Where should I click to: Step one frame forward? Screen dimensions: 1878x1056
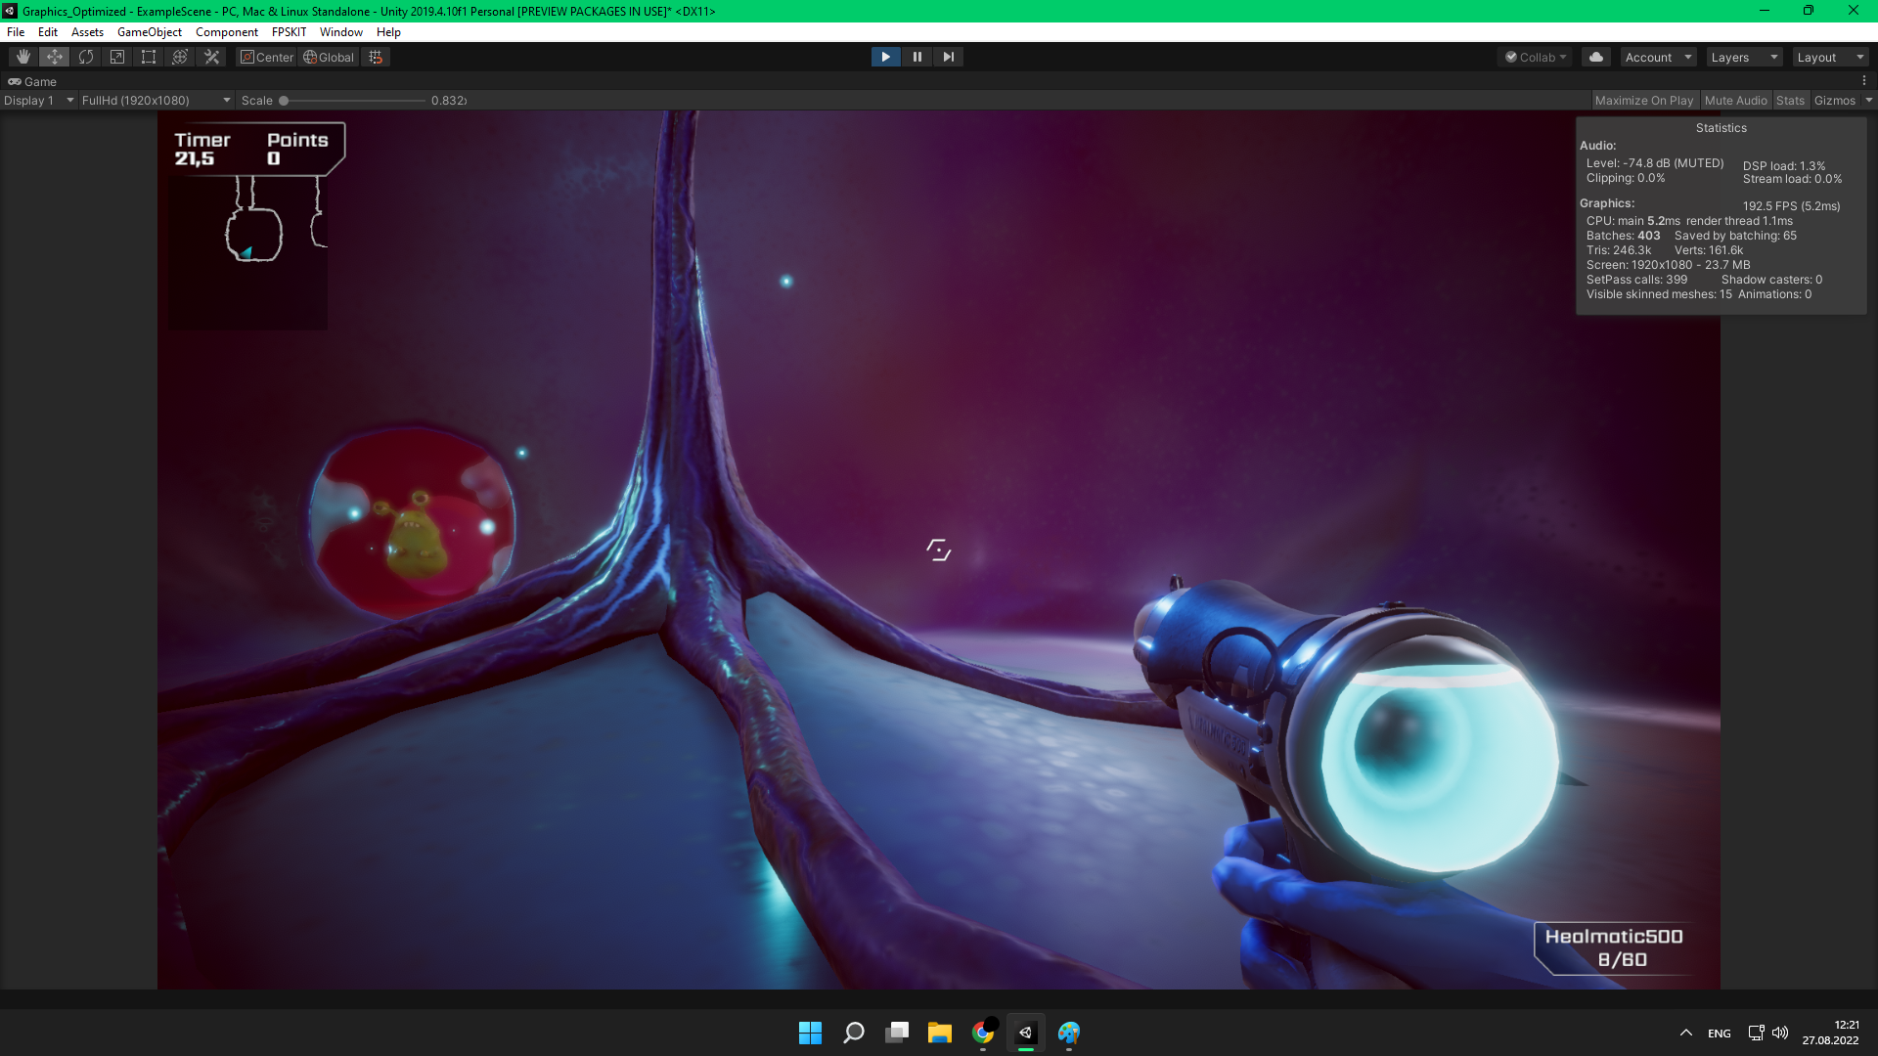[948, 57]
